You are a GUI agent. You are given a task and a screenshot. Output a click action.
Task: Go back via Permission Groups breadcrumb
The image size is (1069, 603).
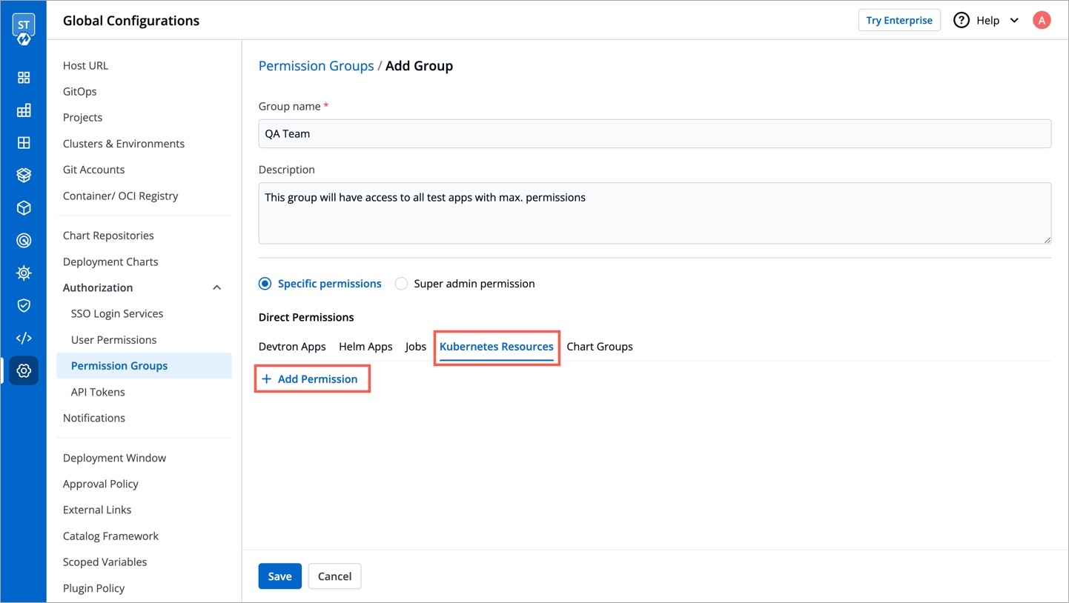(316, 66)
